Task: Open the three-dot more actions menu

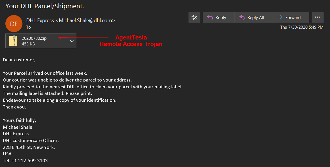Action: [x=318, y=17]
